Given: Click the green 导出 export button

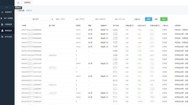Looking at the screenshot, I should [164, 19].
